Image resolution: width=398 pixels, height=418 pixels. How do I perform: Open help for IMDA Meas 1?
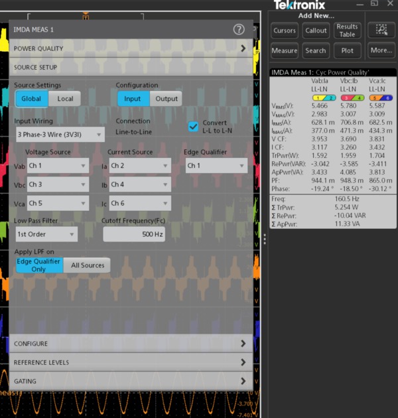[239, 29]
